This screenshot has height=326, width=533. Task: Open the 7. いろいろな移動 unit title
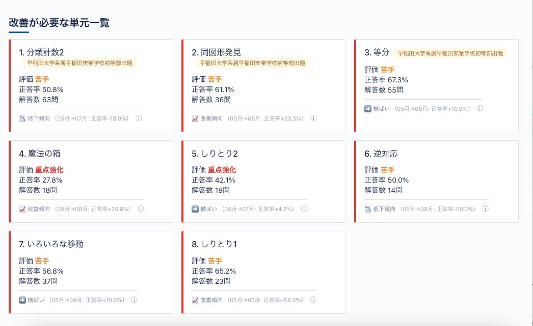point(51,244)
